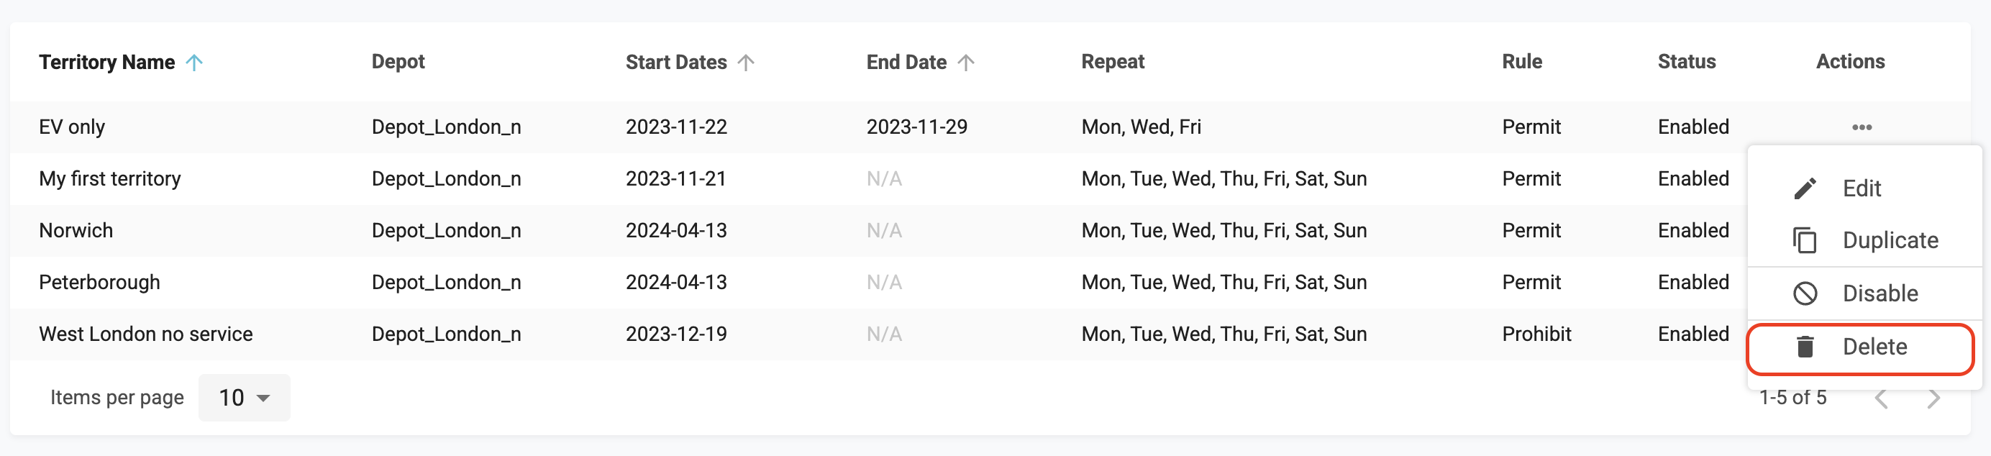This screenshot has height=456, width=1991.
Task: Sort by Territory Name arrow icon
Action: coord(195,63)
